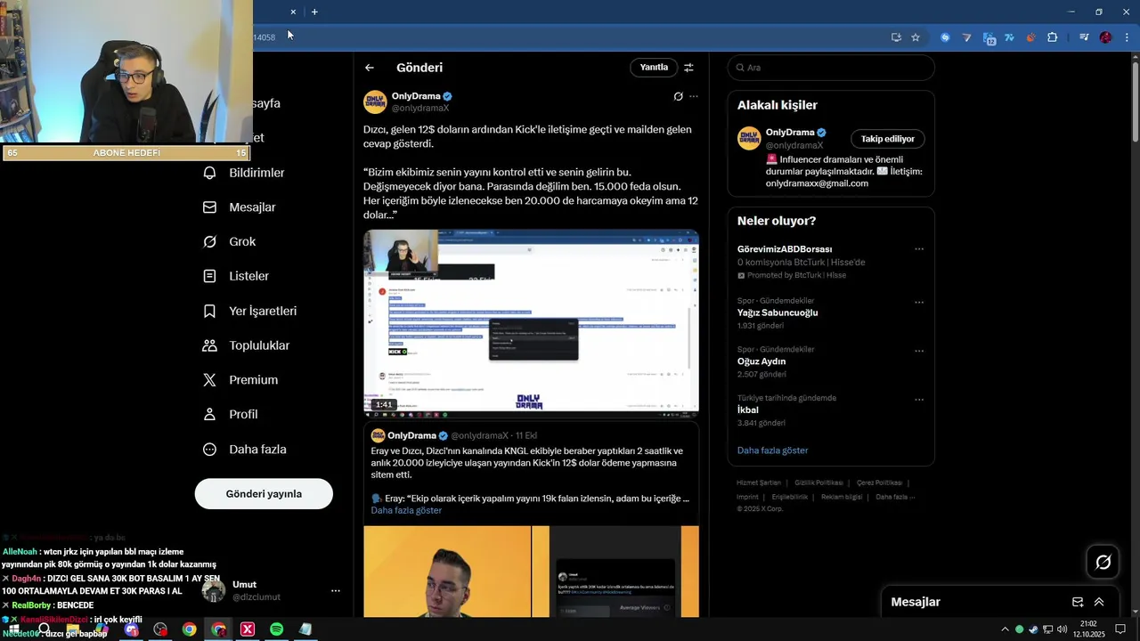Image resolution: width=1140 pixels, height=641 pixels.
Task: Open the Çerez Politikası footer link
Action: click(880, 483)
